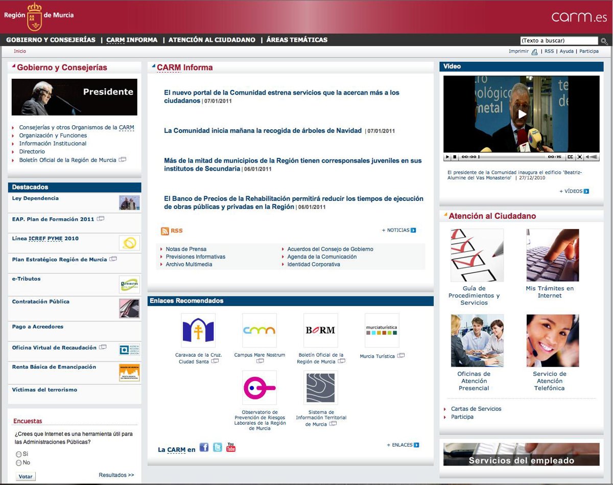Select the 'No' survey radio button

(19, 463)
